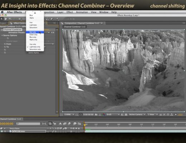The width and height of the screenshot is (186, 143).
Task: Toggle stopwatch for From property
Action: pos(5,44)
